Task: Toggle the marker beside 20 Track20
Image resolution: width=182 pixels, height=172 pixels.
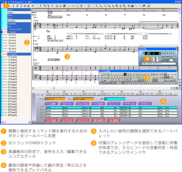Action: click(x=5, y=82)
